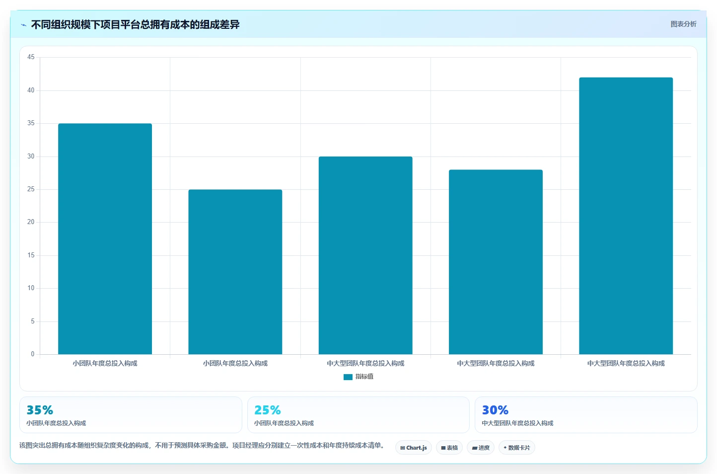717x474 pixels.
Task: Click the 表格 tag label
Action: pos(452,448)
